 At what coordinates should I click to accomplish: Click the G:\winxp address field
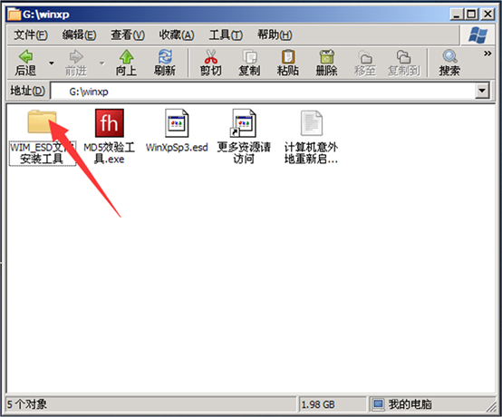pyautogui.click(x=263, y=92)
